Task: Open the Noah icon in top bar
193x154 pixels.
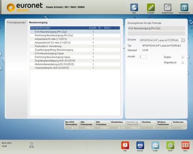Action: [134, 7]
